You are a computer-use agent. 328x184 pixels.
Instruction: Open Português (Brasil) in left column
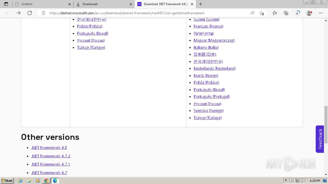tap(93, 33)
